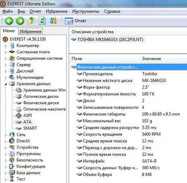
Task: Select EVEREST v4.50.1330 root node
Action: (28, 39)
